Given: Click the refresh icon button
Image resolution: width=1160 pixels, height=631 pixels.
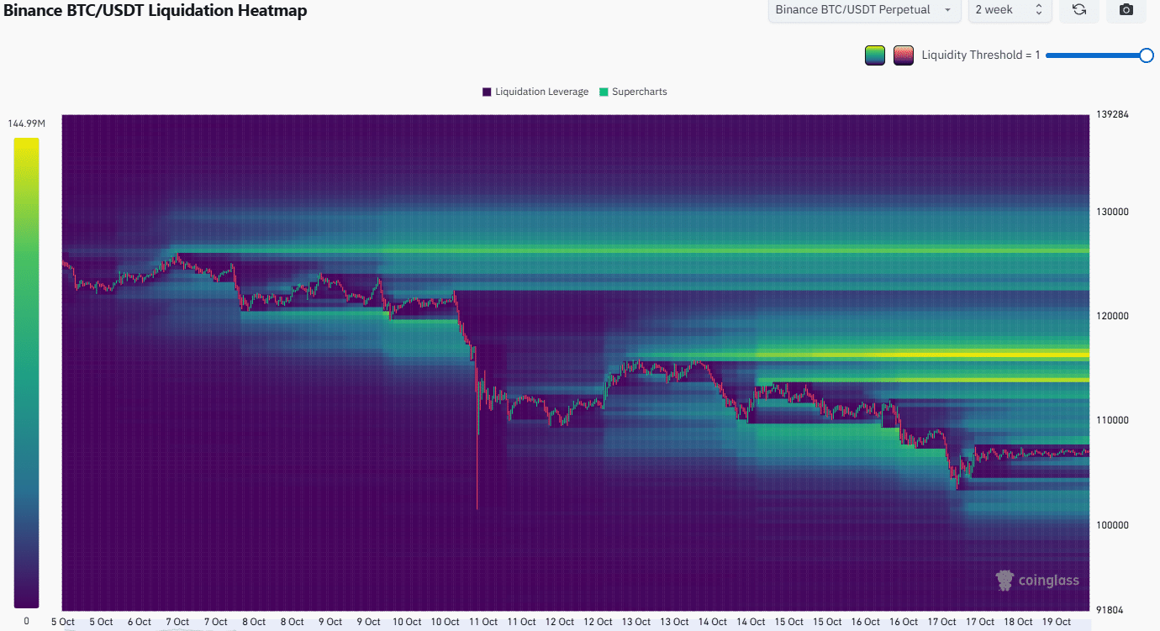Looking at the screenshot, I should [1078, 10].
